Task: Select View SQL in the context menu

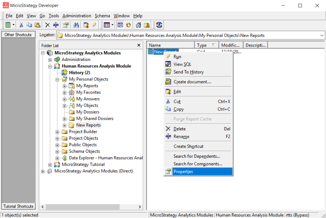Action: [198, 64]
